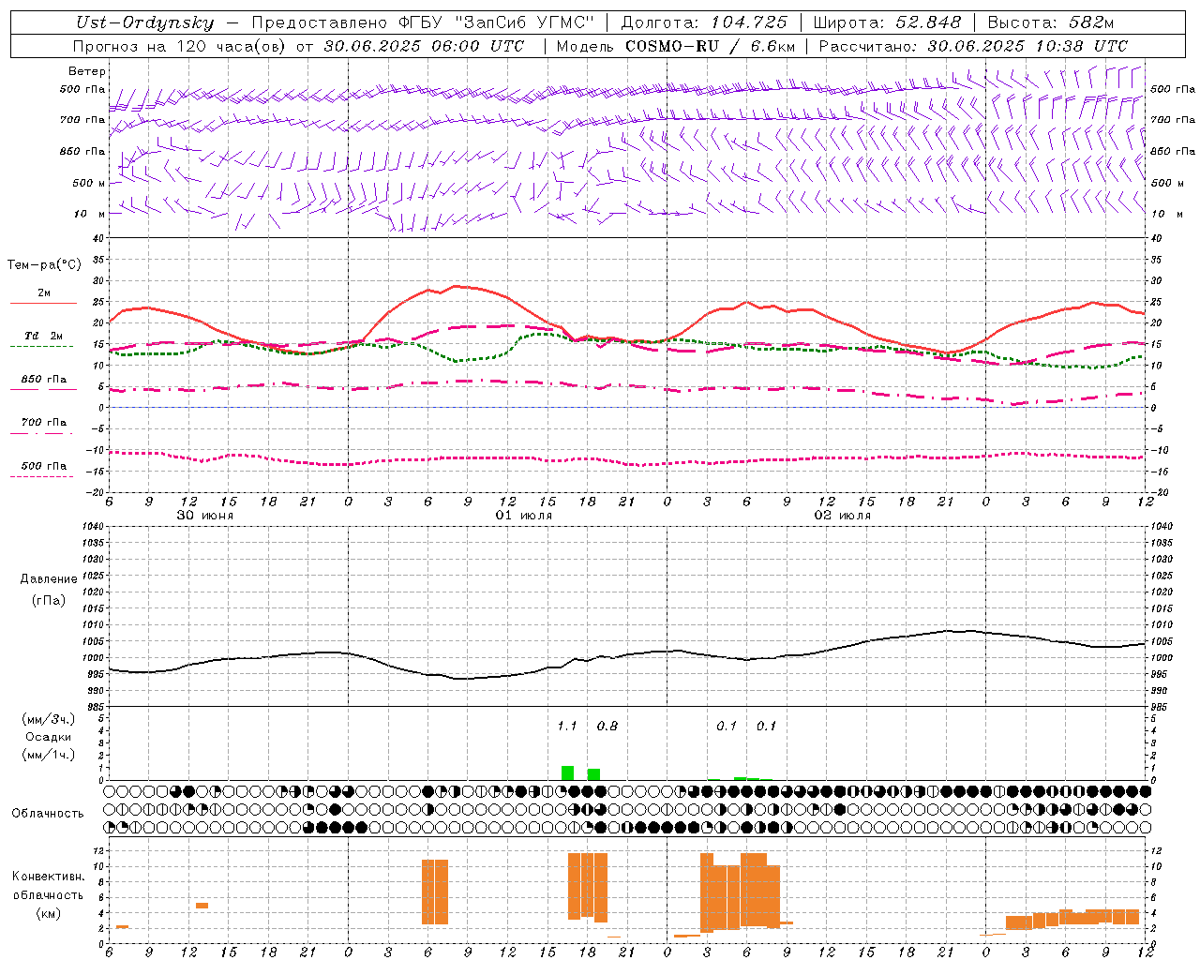
Task: Select the Td 2м dew point legend entry
Action: (44, 336)
